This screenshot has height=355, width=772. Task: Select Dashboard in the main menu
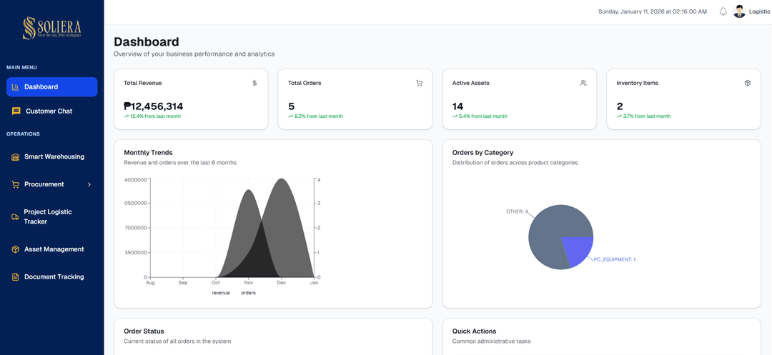point(51,87)
